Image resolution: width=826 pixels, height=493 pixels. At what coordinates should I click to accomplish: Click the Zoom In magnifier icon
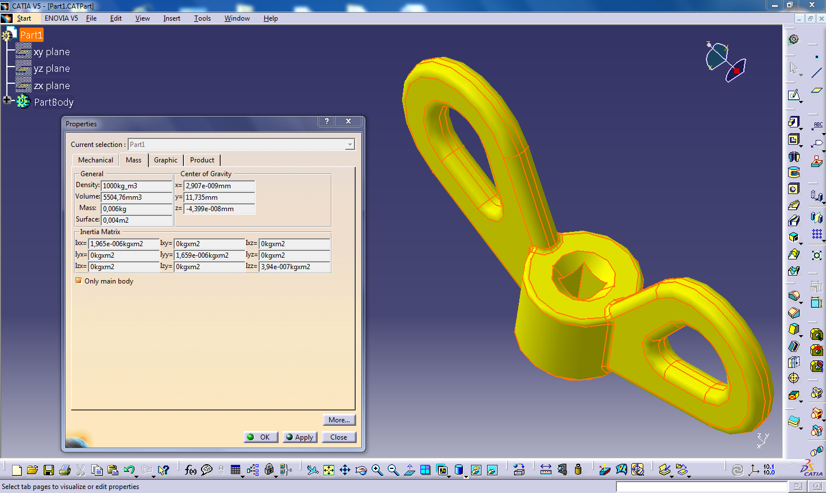(377, 470)
